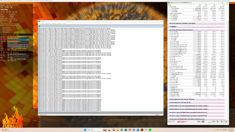Click the Prime95 title bar icon
This screenshot has height=132, width=235.
(x=39, y=21)
